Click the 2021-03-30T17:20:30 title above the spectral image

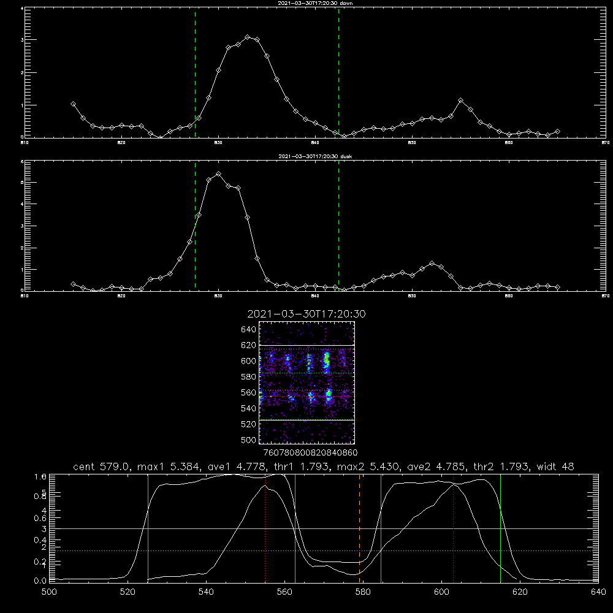(306, 314)
